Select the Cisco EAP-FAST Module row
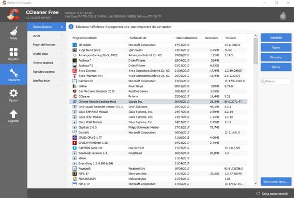The width and height of the screenshot is (294, 198). (x=158, y=112)
